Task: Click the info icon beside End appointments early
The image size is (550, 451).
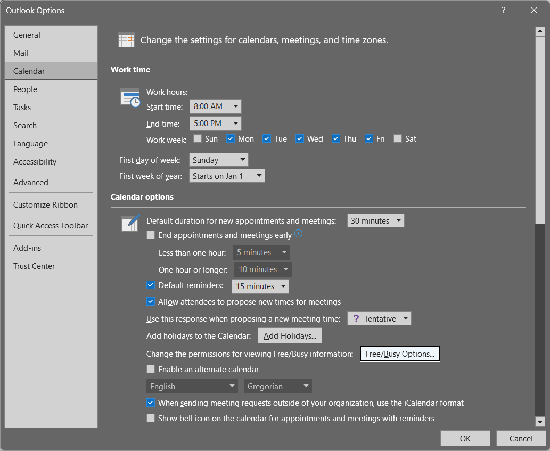Action: tap(299, 234)
